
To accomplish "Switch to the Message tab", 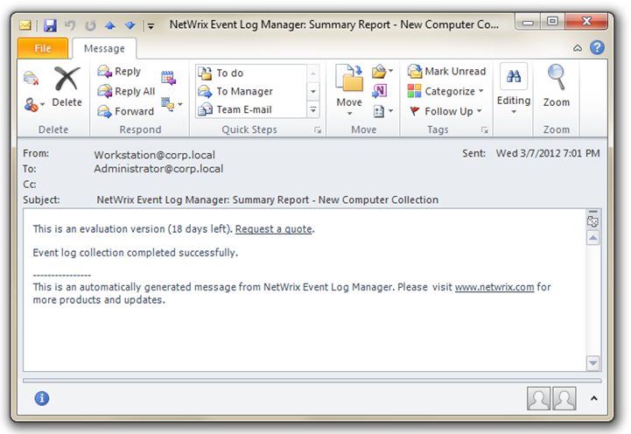I will [x=103, y=49].
